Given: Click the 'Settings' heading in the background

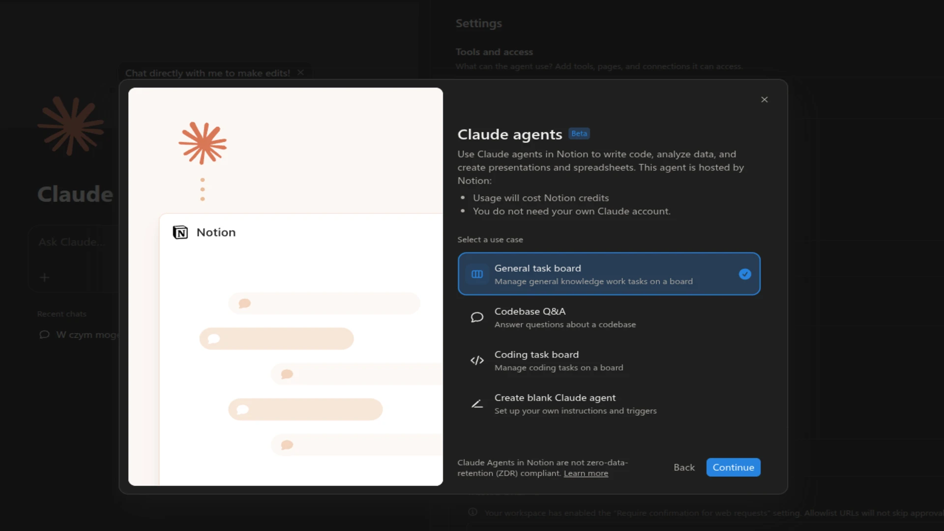Looking at the screenshot, I should [478, 23].
